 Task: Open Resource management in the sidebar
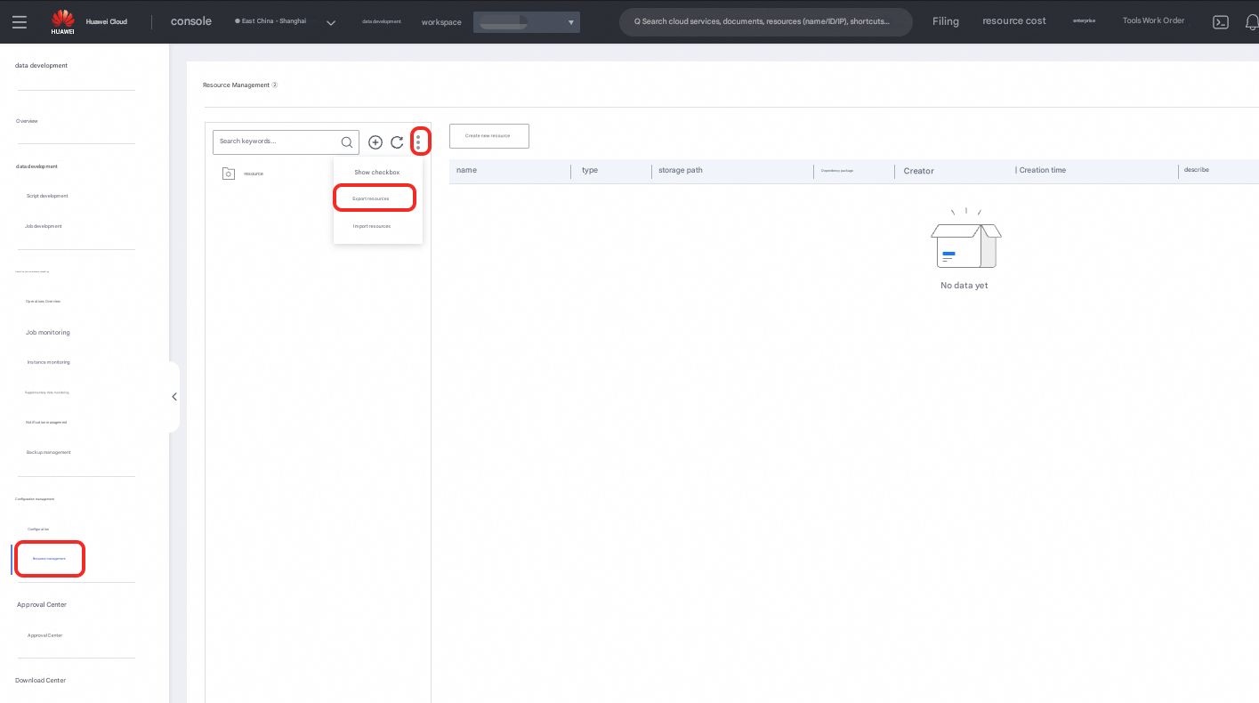50,559
